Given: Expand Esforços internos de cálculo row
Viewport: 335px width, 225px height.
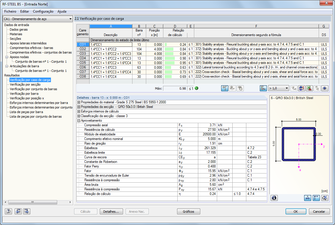Looking at the screenshot, I should (79, 111).
